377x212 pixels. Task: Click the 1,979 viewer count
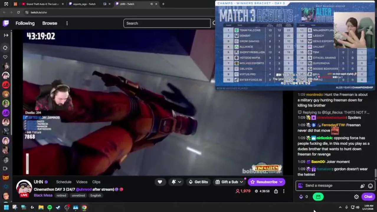(243, 191)
